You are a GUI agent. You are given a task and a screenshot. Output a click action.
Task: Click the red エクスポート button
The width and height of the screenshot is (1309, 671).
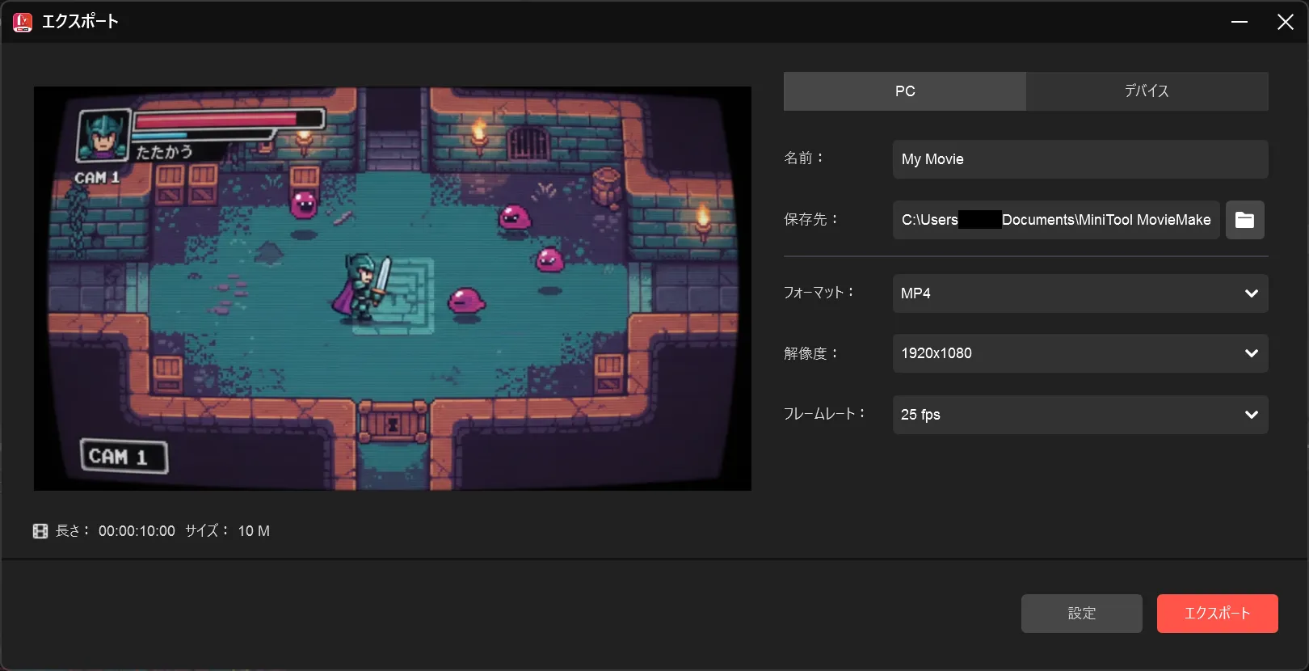click(x=1218, y=614)
